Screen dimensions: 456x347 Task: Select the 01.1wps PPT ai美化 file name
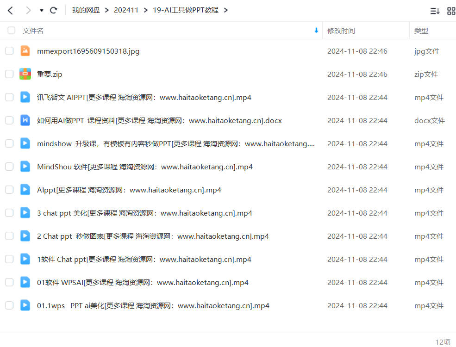coord(153,306)
